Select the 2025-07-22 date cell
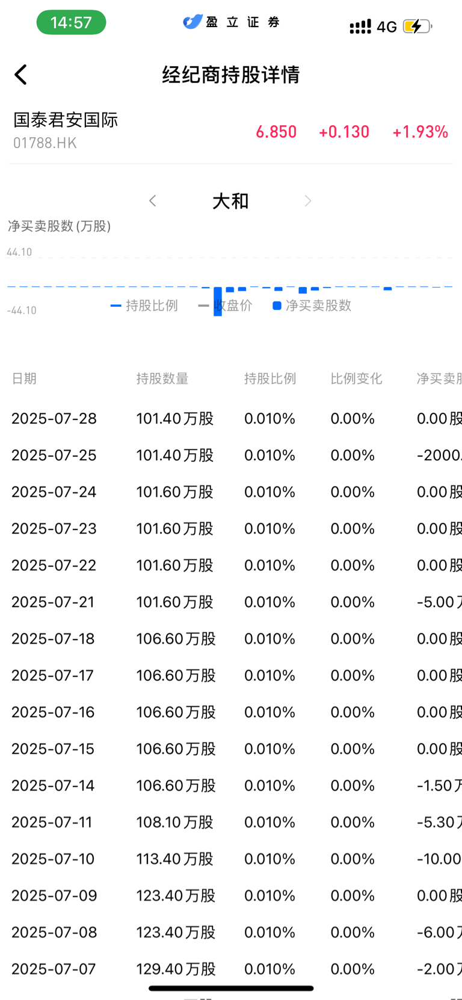This screenshot has width=462, height=1000. (54, 566)
